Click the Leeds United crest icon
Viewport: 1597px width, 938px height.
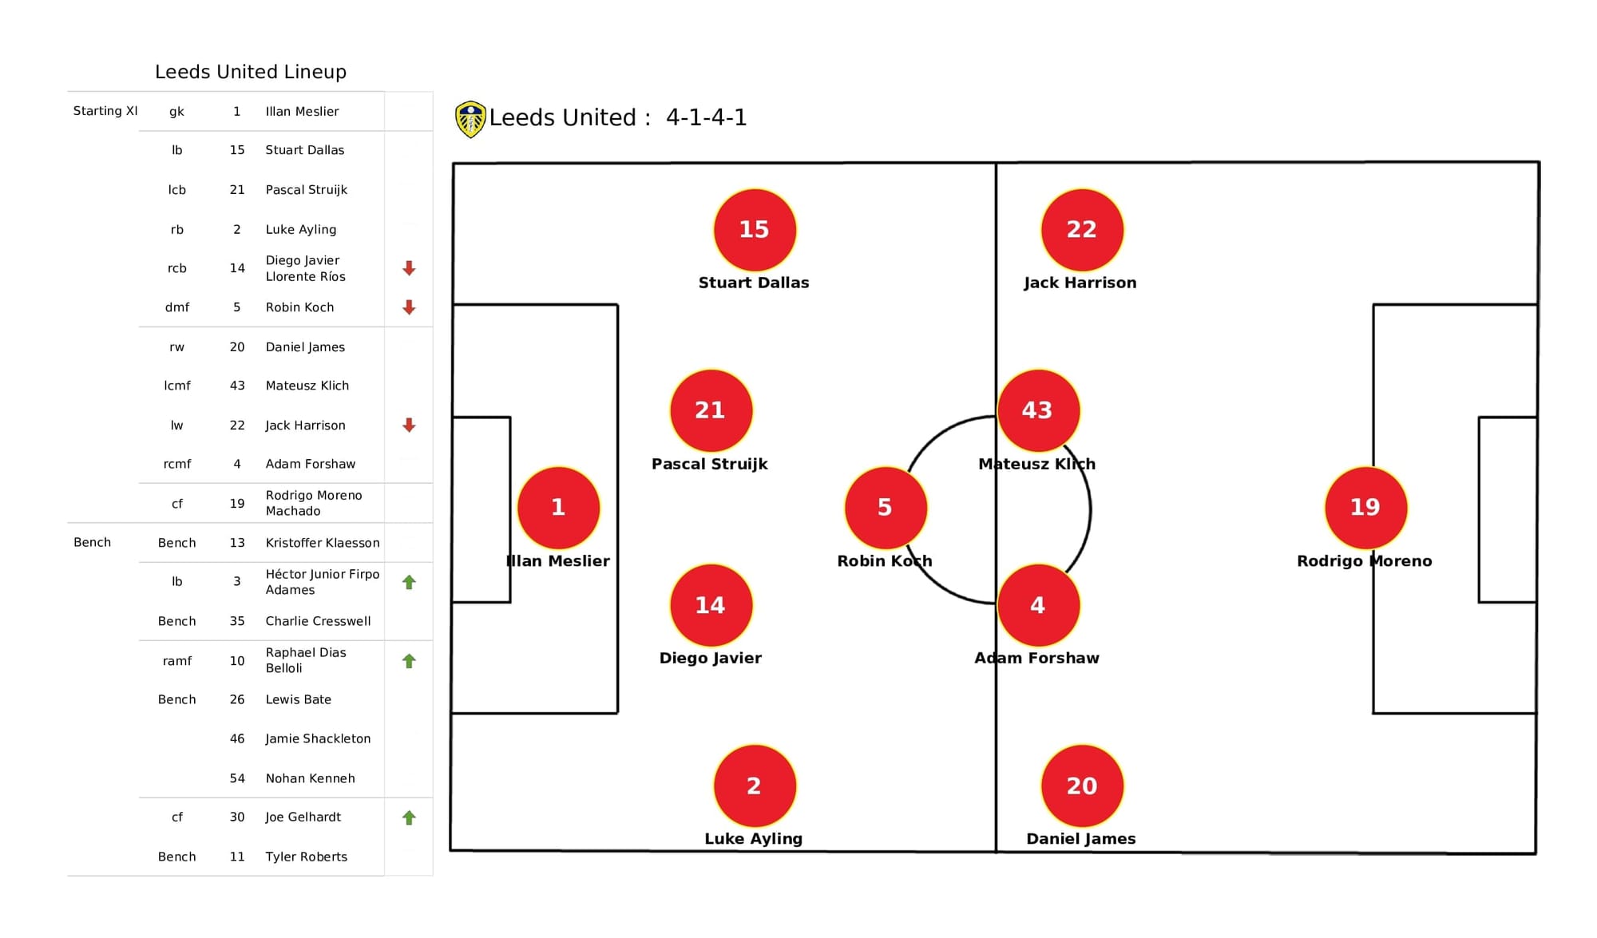467,118
